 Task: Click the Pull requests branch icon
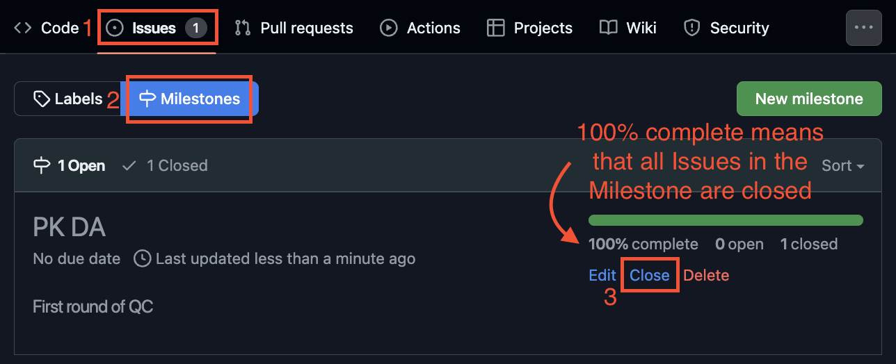pyautogui.click(x=243, y=28)
